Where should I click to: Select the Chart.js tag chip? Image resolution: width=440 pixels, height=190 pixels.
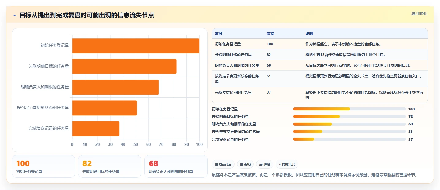(223, 164)
